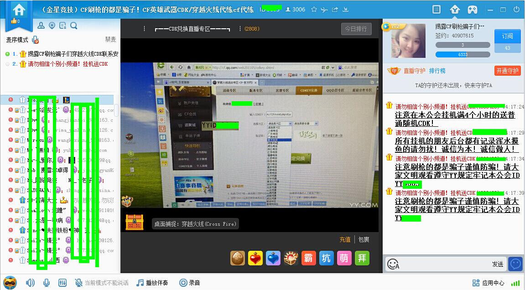This screenshot has width=525, height=290.
Task: Share the channel using share icon
Action: (x=335, y=10)
